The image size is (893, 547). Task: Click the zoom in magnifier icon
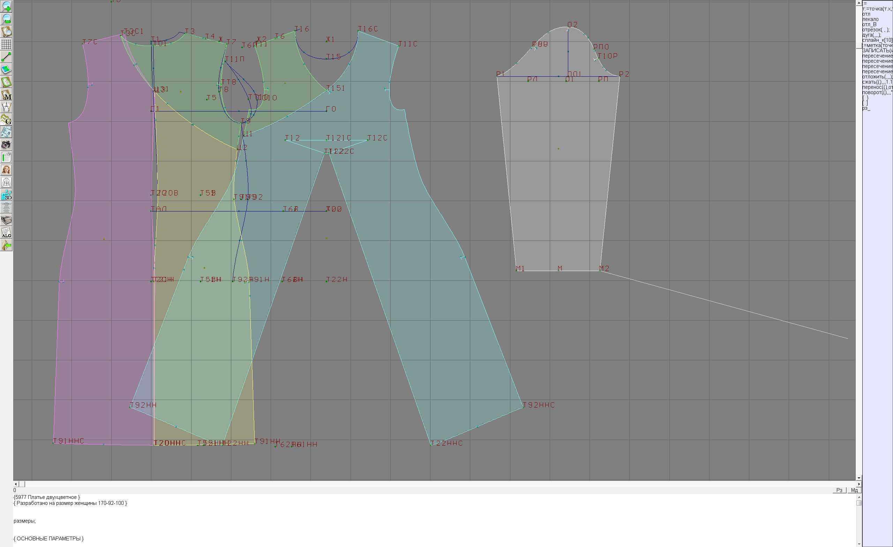(x=6, y=7)
